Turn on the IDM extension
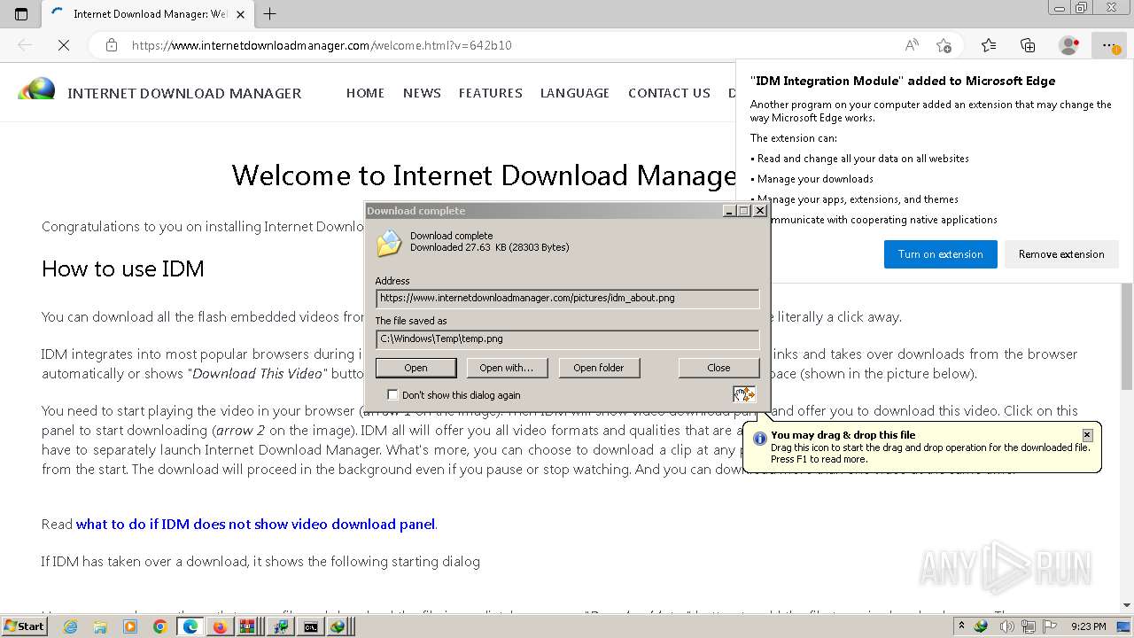1134x638 pixels. (x=941, y=254)
